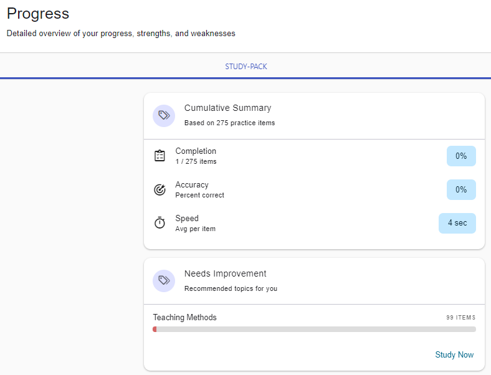Screen dimensions: 491x375
Task: Click the Needs Improvement tag icon
Action: pyautogui.click(x=164, y=281)
